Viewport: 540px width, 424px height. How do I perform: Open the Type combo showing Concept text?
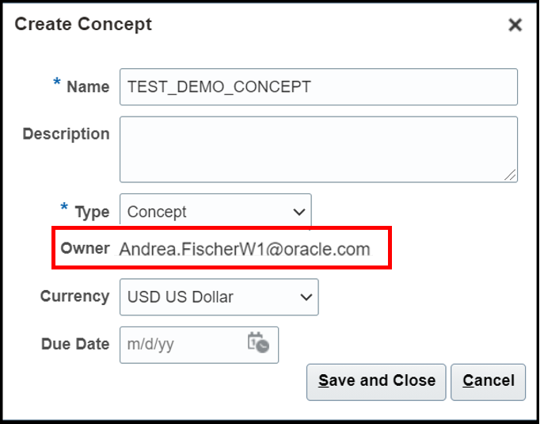point(215,212)
